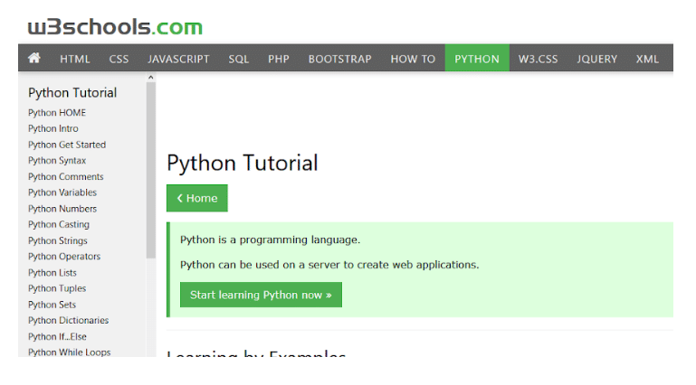Open Python While Loops link
This screenshot has width=696, height=385.
point(70,352)
